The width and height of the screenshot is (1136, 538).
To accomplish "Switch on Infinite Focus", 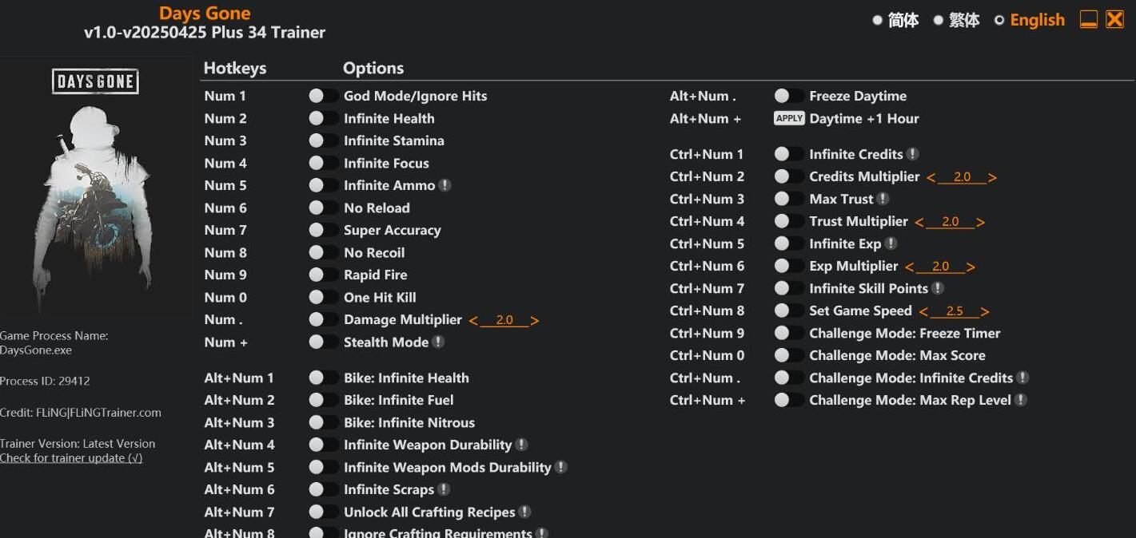I will [323, 163].
